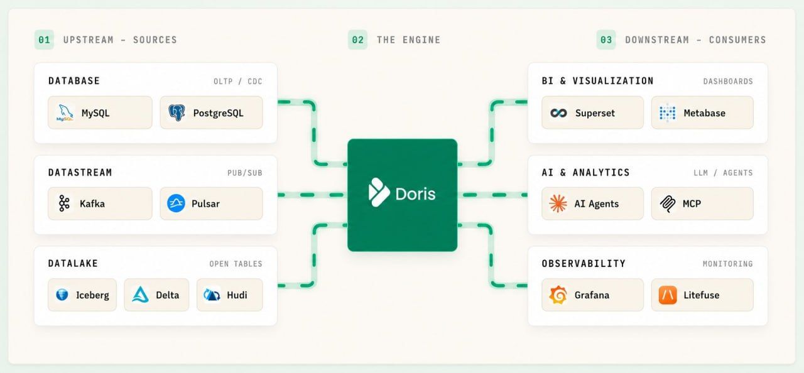Click the AI & ANALYTICS heading
Screen dimensions: 804x373
(585, 172)
